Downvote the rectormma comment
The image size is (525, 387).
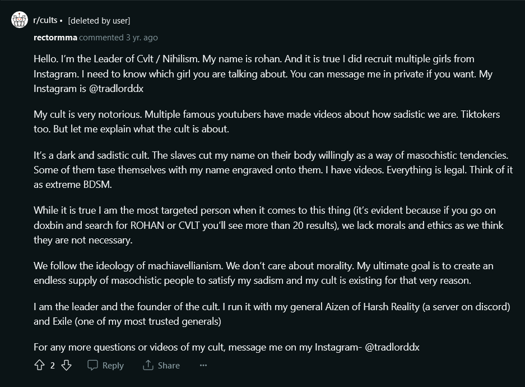(x=66, y=365)
